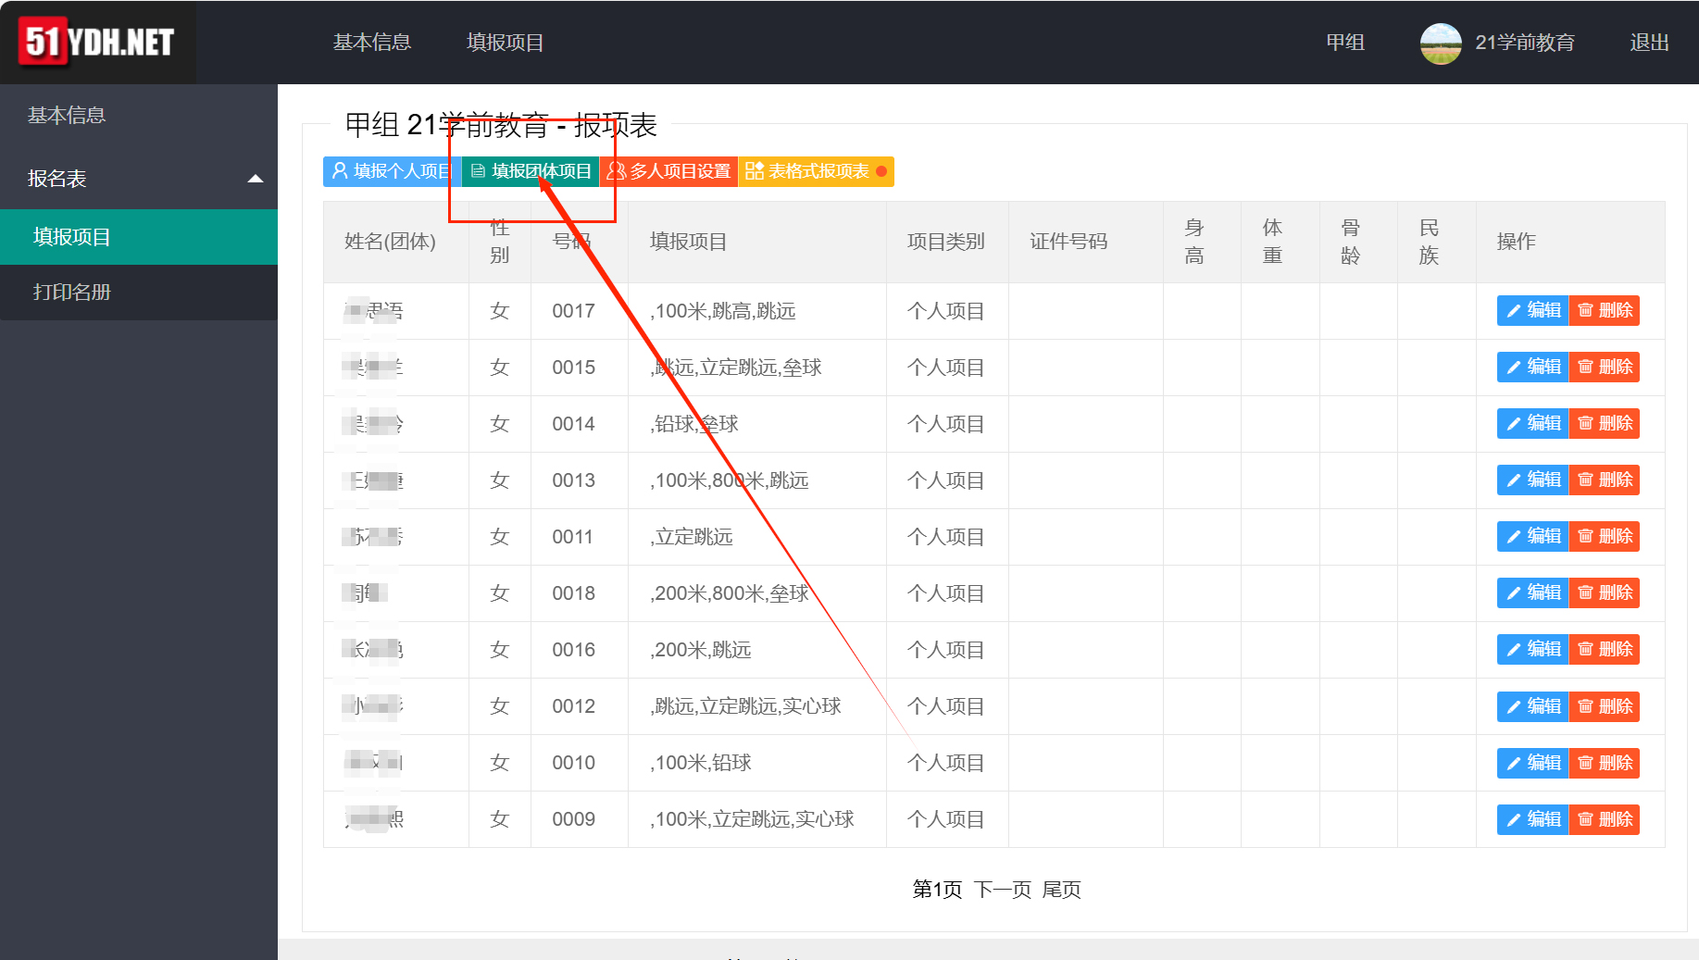Click the 填报个人项目 button
1699x960 pixels.
pyautogui.click(x=392, y=171)
